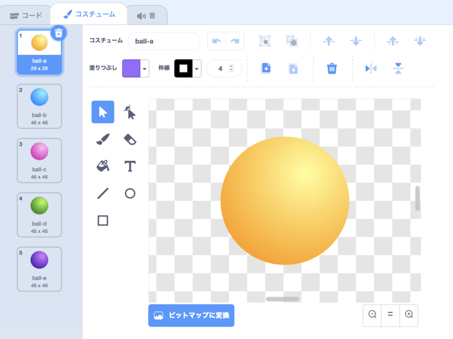Viewport: 453px width, 339px height.
Task: Select the Line tool
Action: point(102,193)
